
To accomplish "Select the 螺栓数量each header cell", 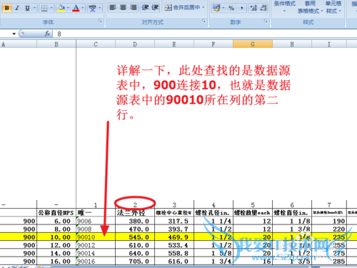I will [x=253, y=212].
